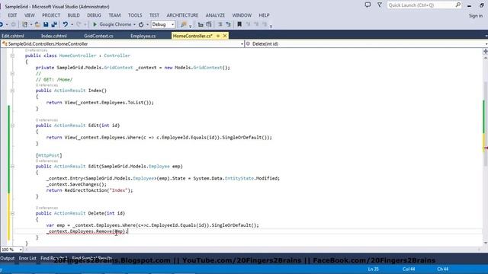
Task: Close the HomeController.cs tab
Action: point(225,36)
